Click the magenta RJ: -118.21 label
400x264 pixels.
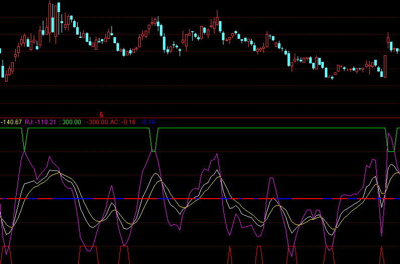click(x=41, y=122)
